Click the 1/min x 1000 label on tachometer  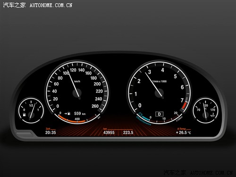[159, 81]
